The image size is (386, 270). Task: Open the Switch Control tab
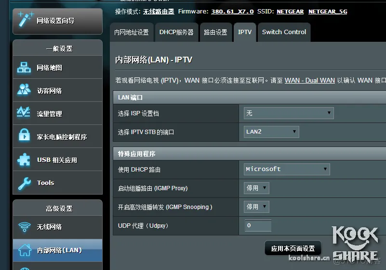(x=284, y=32)
